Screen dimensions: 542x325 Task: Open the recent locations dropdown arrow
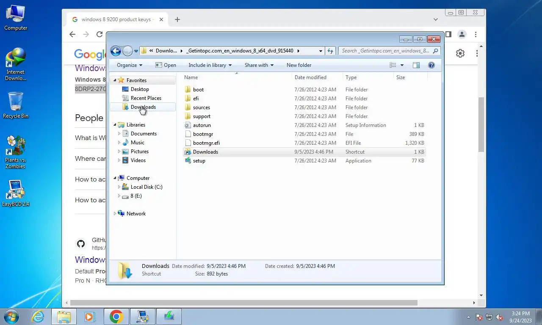click(136, 51)
